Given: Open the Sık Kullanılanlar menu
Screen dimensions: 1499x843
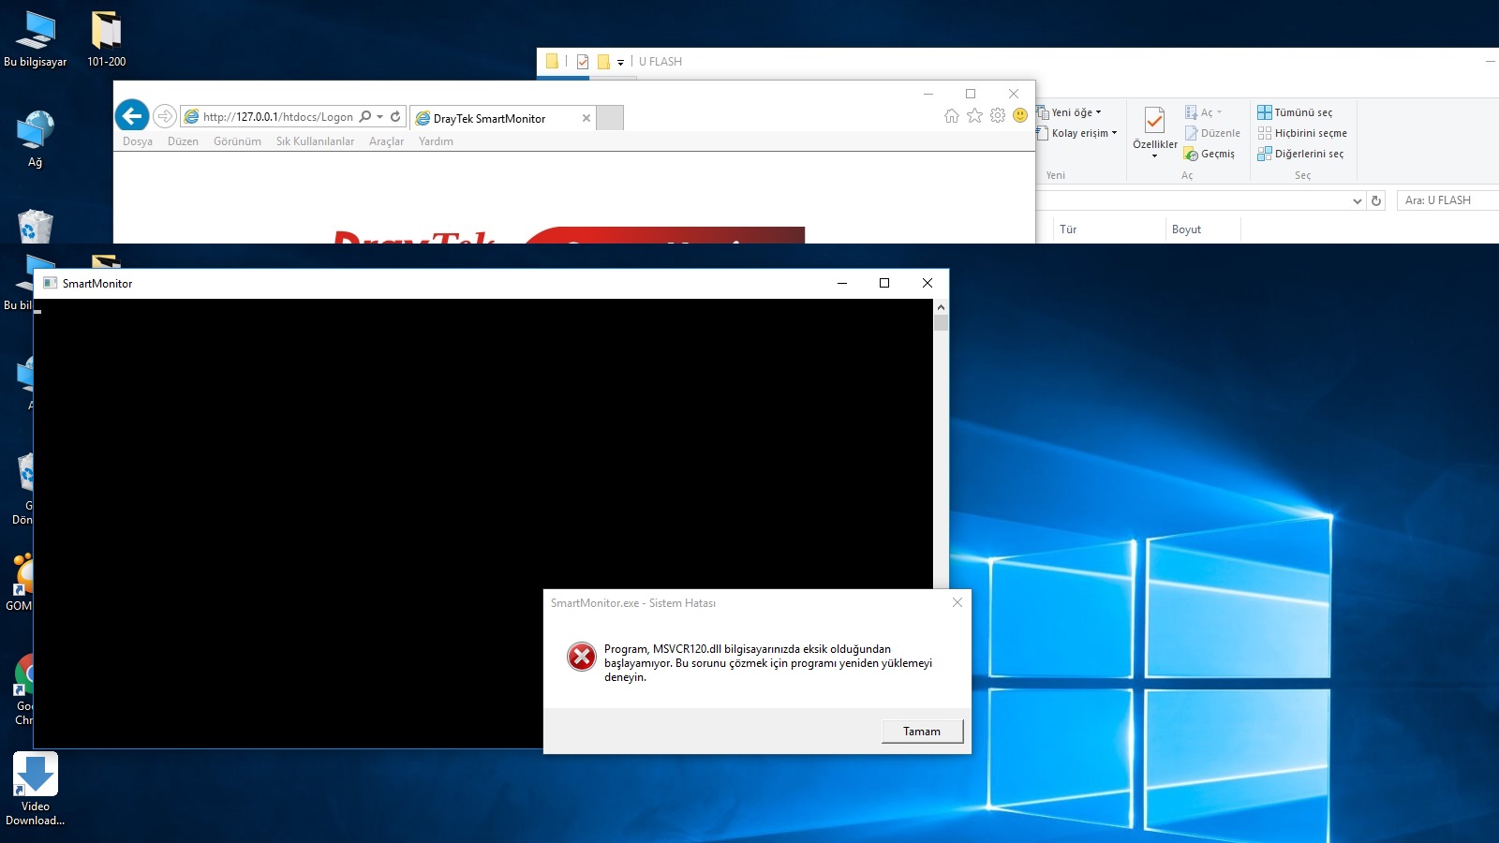Looking at the screenshot, I should (315, 141).
